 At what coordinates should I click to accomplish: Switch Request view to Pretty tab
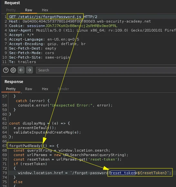pos(11,10)
